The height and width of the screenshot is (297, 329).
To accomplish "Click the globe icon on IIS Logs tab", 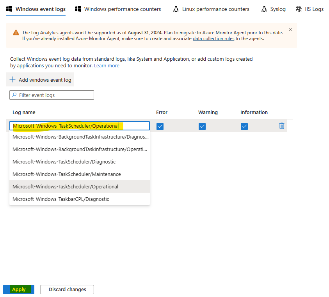I will (299, 9).
